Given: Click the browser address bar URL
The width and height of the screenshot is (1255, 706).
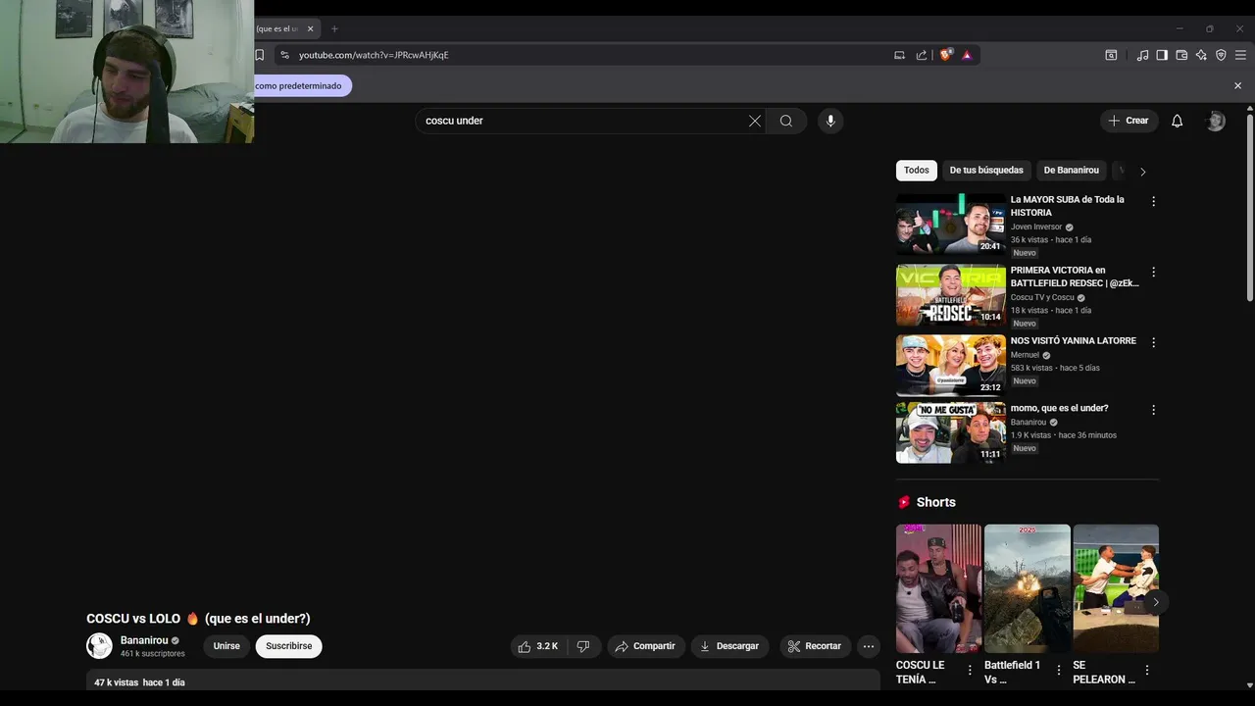Looking at the screenshot, I should coord(374,55).
